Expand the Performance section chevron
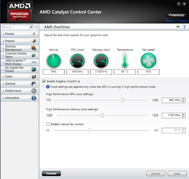 pyautogui.click(x=3, y=91)
